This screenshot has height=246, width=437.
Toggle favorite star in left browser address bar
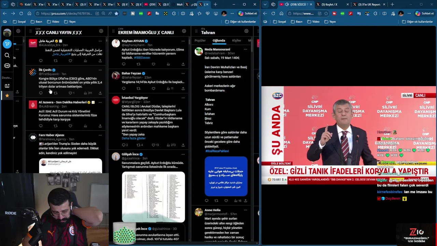[116, 13]
